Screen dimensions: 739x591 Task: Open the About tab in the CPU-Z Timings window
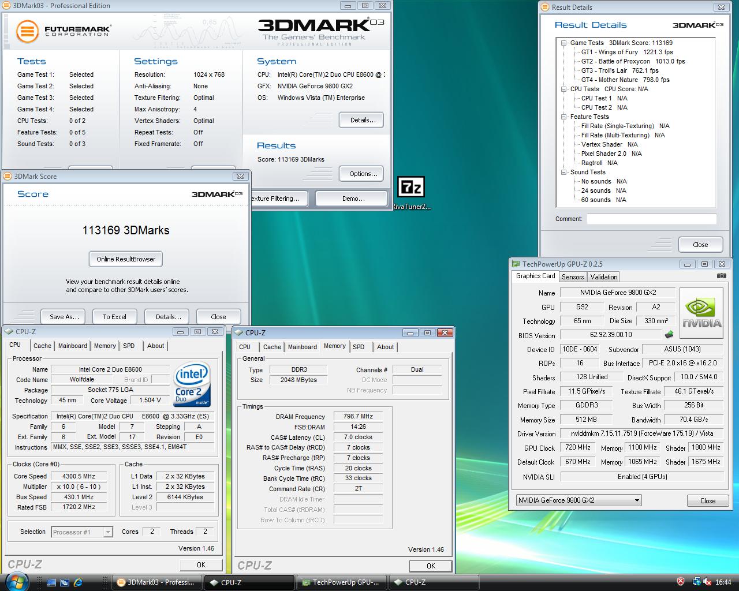pos(386,347)
